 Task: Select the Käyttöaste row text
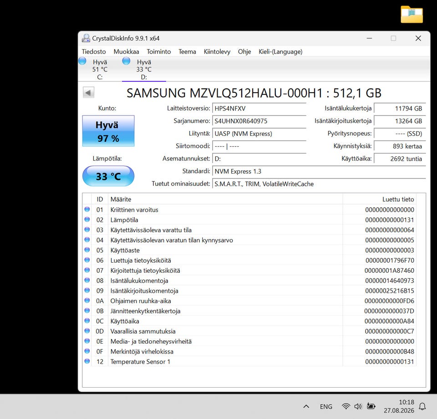point(125,250)
